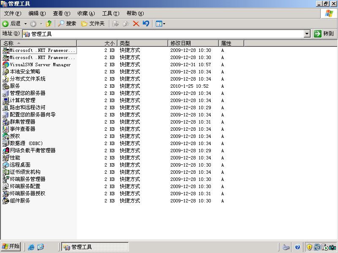Click the 服务 gears icon
338x253 pixels.
[5, 86]
